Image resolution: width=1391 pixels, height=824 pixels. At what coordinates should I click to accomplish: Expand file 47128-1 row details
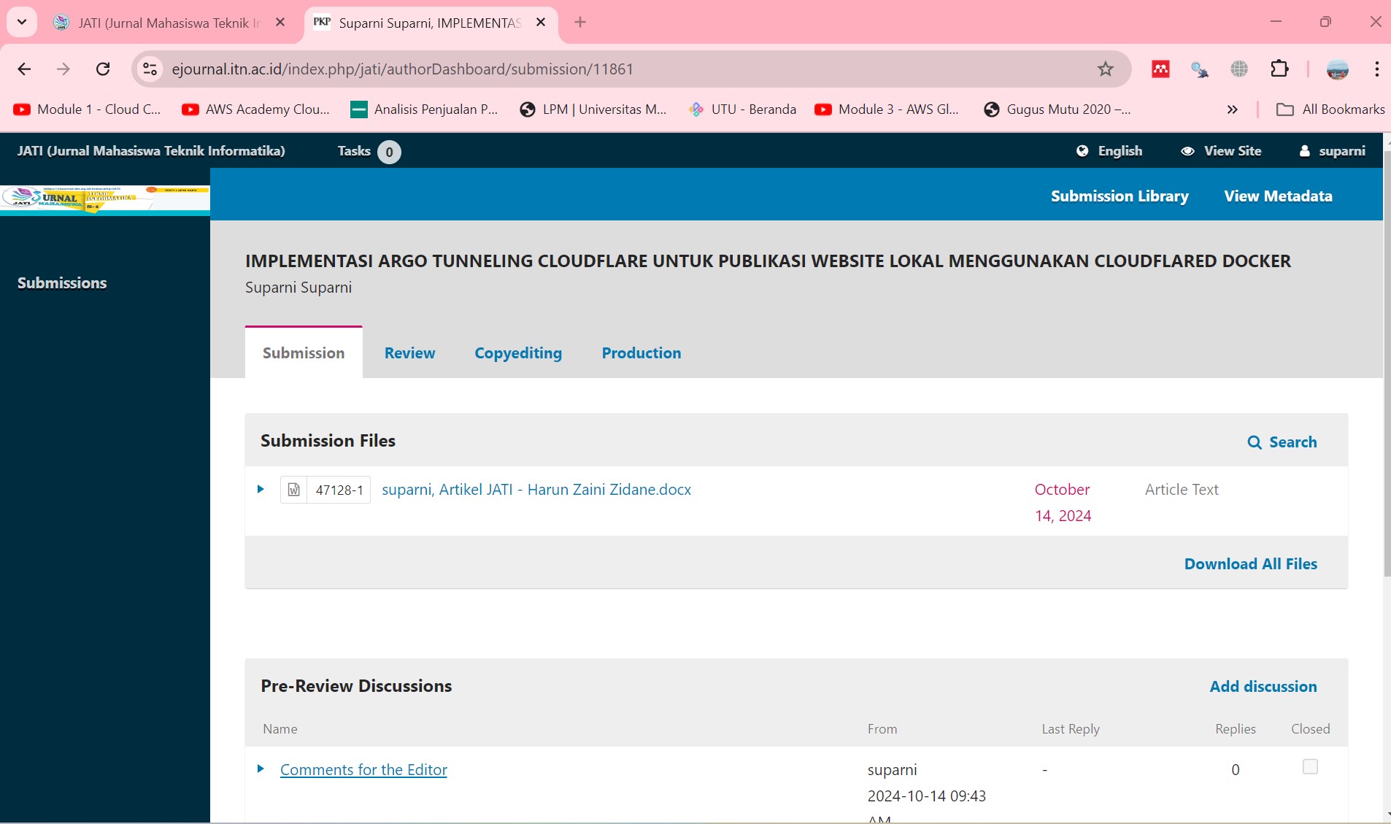pyautogui.click(x=261, y=489)
